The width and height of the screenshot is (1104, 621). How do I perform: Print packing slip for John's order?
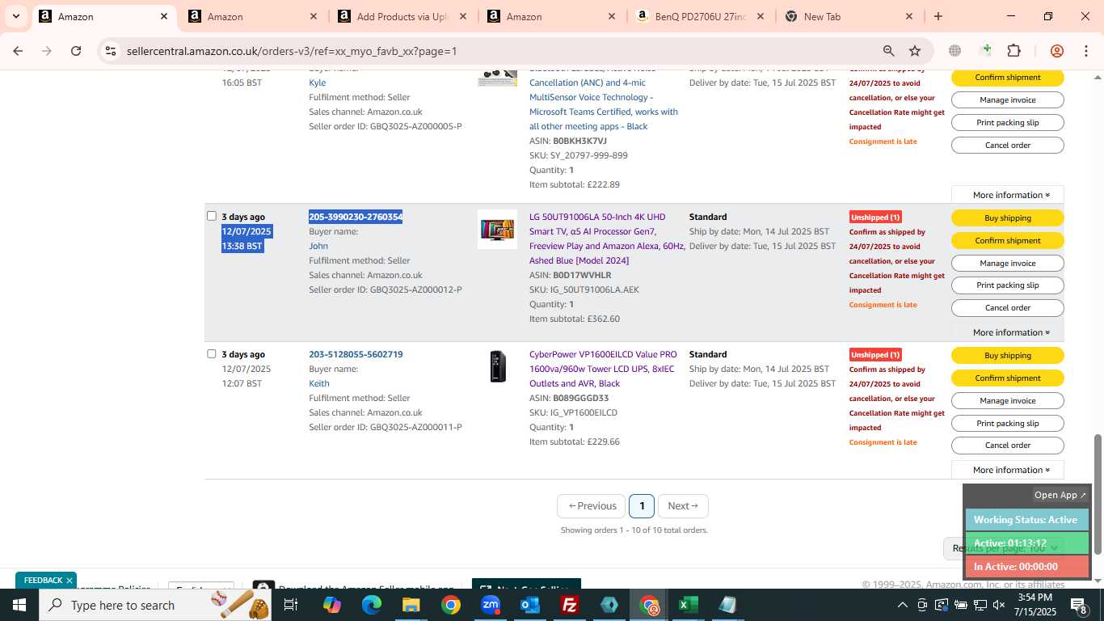1008,285
